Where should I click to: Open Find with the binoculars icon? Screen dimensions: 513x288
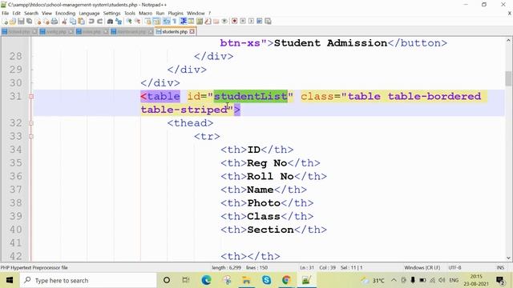pyautogui.click(x=110, y=22)
